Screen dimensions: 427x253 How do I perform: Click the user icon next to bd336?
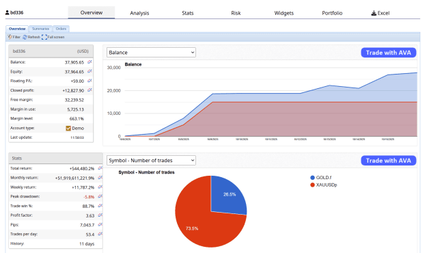pyautogui.click(x=8, y=12)
